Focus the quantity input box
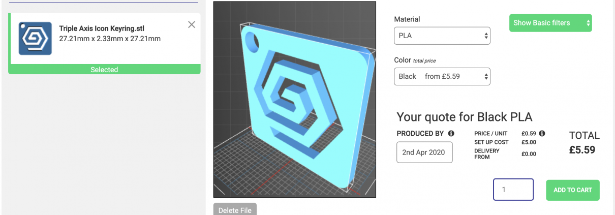The image size is (615, 215). coord(513,190)
